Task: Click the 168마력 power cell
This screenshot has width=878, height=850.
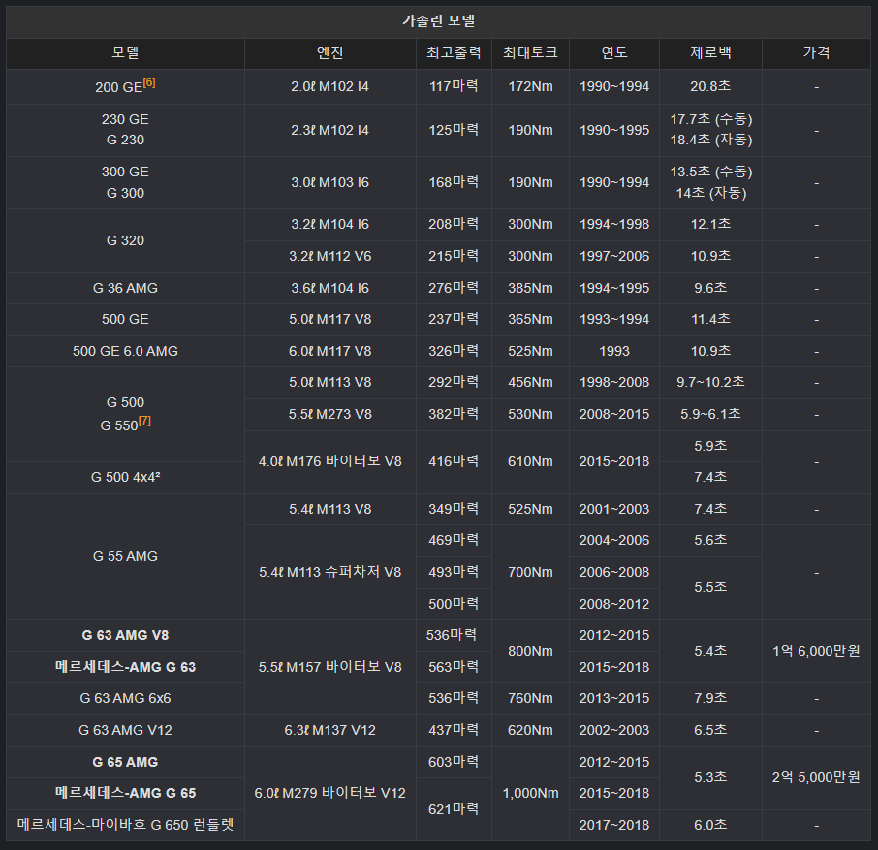Action: [454, 182]
